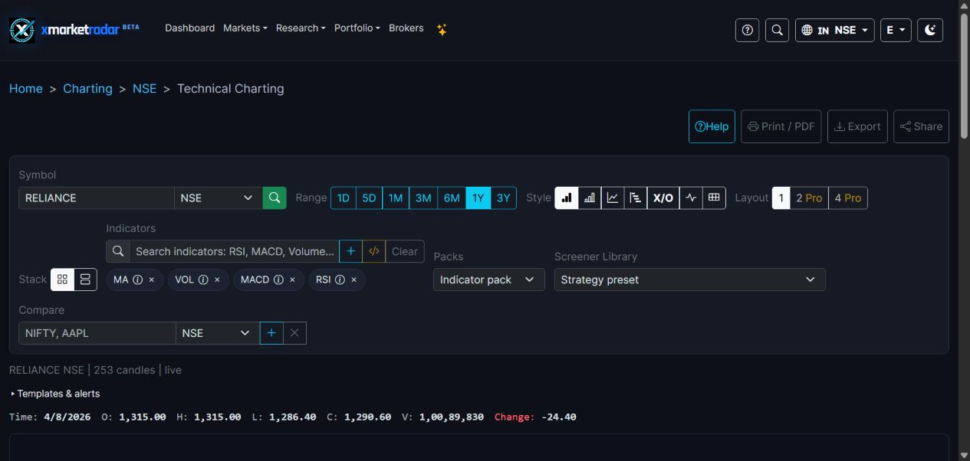Screen dimensions: 970x461
Task: Remove the VOL indicator chip
Action: [x=217, y=280]
